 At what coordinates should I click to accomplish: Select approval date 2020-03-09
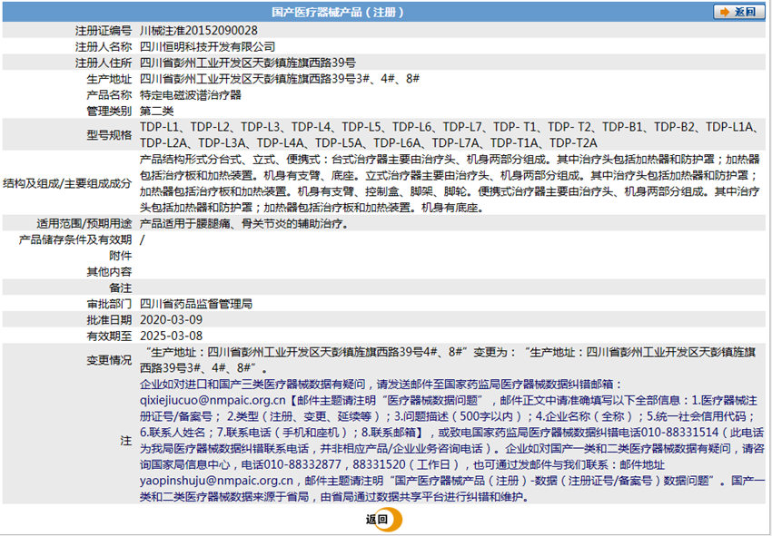click(171, 319)
